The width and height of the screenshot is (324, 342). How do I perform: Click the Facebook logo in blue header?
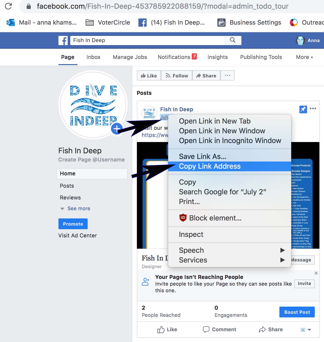click(x=63, y=41)
